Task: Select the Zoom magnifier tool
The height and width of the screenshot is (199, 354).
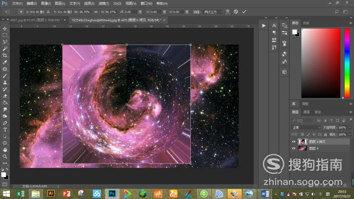Action: [5, 157]
